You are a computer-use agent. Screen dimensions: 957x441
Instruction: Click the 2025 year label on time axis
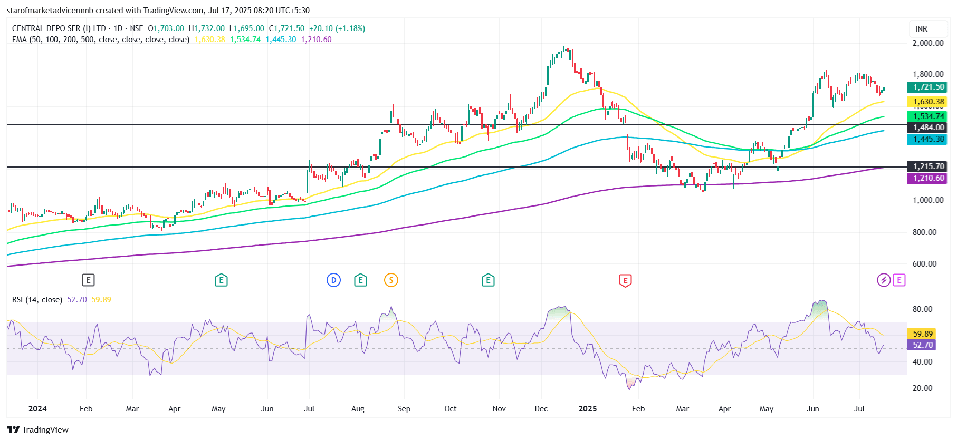click(x=588, y=409)
